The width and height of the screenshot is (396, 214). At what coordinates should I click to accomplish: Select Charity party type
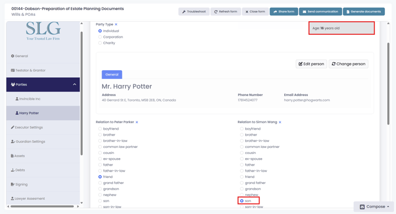(100, 43)
